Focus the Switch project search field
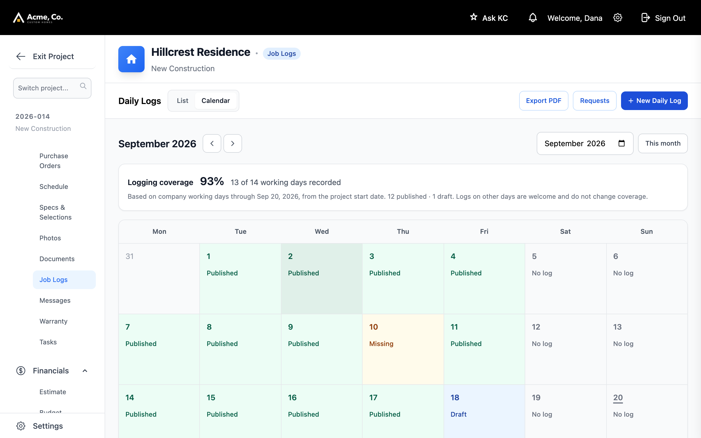 pyautogui.click(x=52, y=88)
